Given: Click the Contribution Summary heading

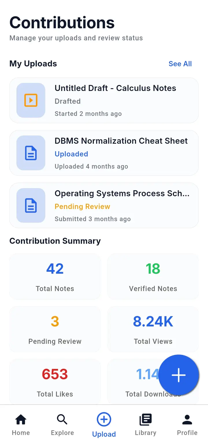Looking at the screenshot, I should point(55,241).
